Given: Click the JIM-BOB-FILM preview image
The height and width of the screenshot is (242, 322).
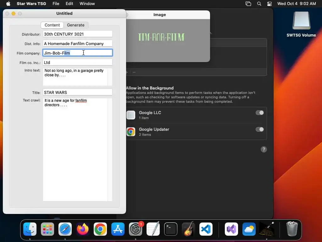Looking at the screenshot, I should coord(161,37).
